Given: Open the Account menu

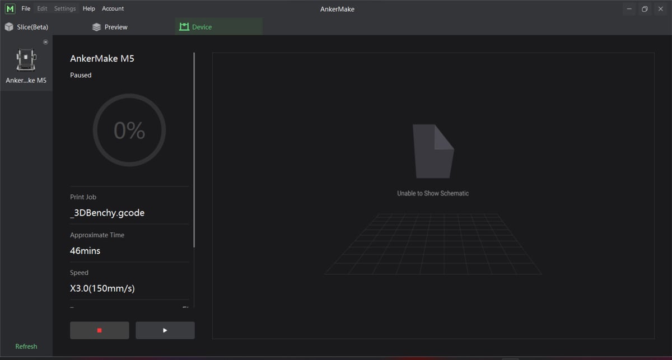Looking at the screenshot, I should click(x=113, y=9).
